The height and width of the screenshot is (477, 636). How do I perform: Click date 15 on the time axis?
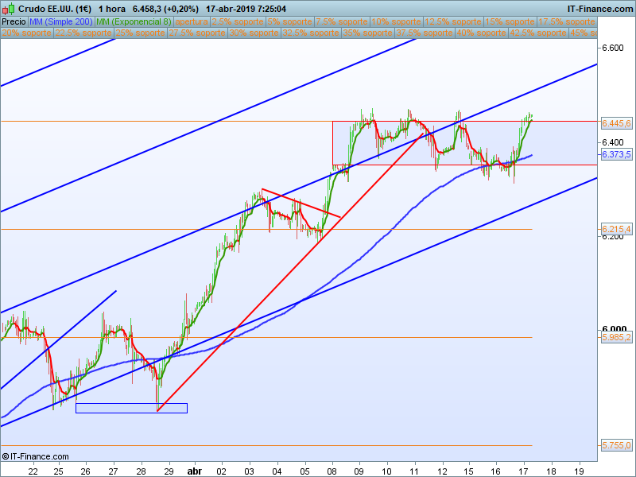coord(469,471)
